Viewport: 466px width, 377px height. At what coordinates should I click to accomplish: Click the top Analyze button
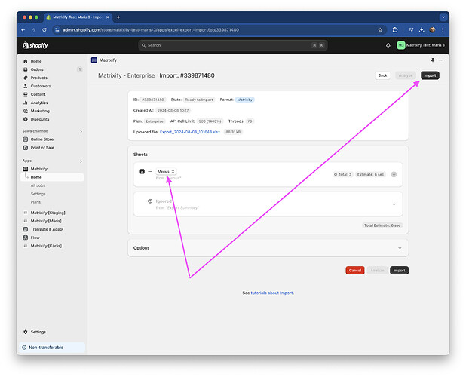click(x=406, y=75)
